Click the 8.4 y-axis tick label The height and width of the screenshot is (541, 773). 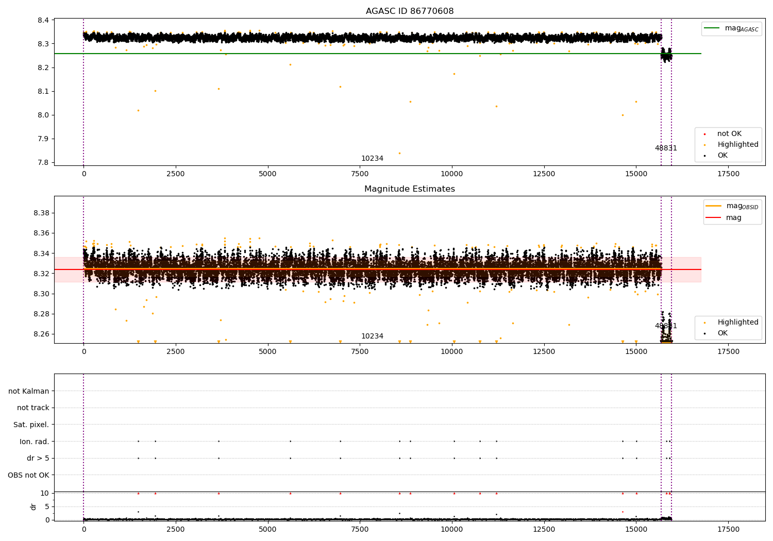point(44,20)
